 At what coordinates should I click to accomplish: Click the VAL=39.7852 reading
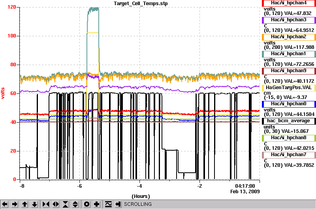[x=299, y=165]
